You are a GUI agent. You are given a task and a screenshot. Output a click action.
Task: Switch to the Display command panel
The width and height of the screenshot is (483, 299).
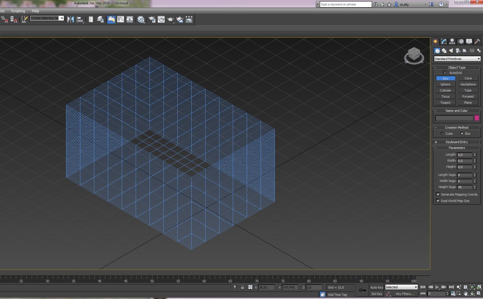(x=469, y=42)
